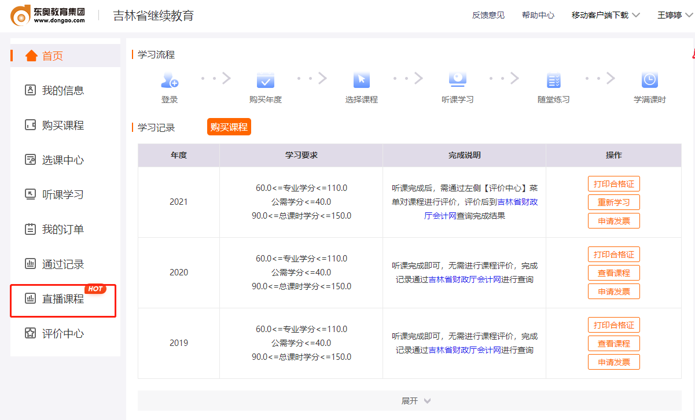Screen dimensions: 695x420
Task: Open 直播课程 in the sidebar
Action: pyautogui.click(x=64, y=300)
